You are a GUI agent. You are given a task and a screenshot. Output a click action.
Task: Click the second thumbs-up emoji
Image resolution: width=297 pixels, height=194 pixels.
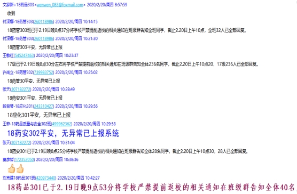(20, 168)
